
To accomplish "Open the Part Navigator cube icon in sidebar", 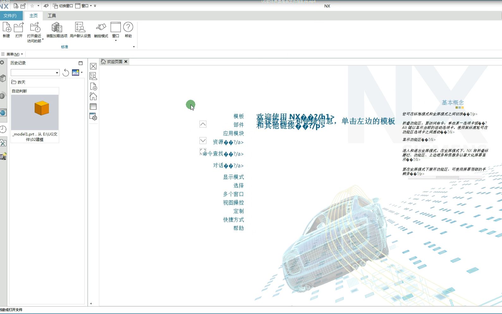I will pyautogui.click(x=3, y=78).
